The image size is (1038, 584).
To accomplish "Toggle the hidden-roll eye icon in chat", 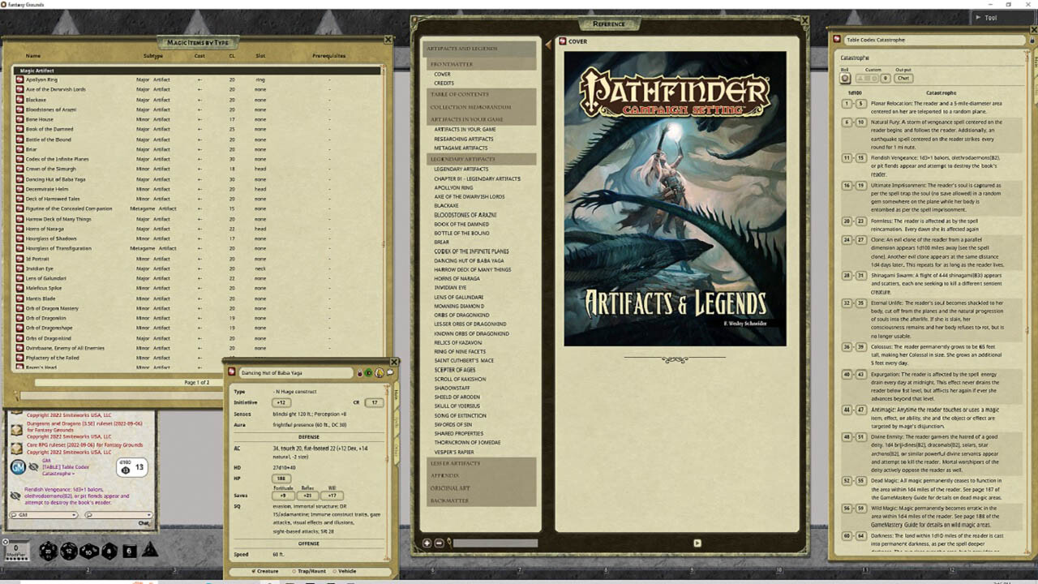I will pyautogui.click(x=32, y=466).
